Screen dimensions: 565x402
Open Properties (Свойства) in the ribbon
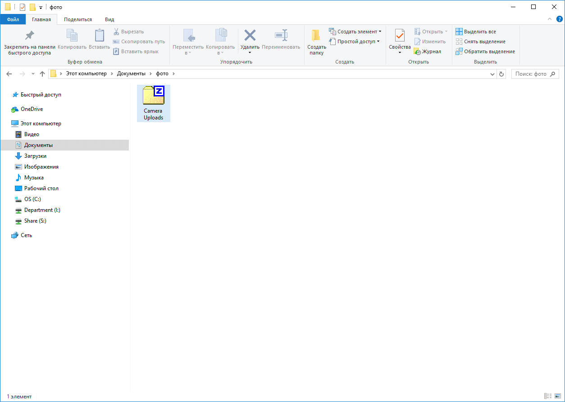[x=400, y=36]
